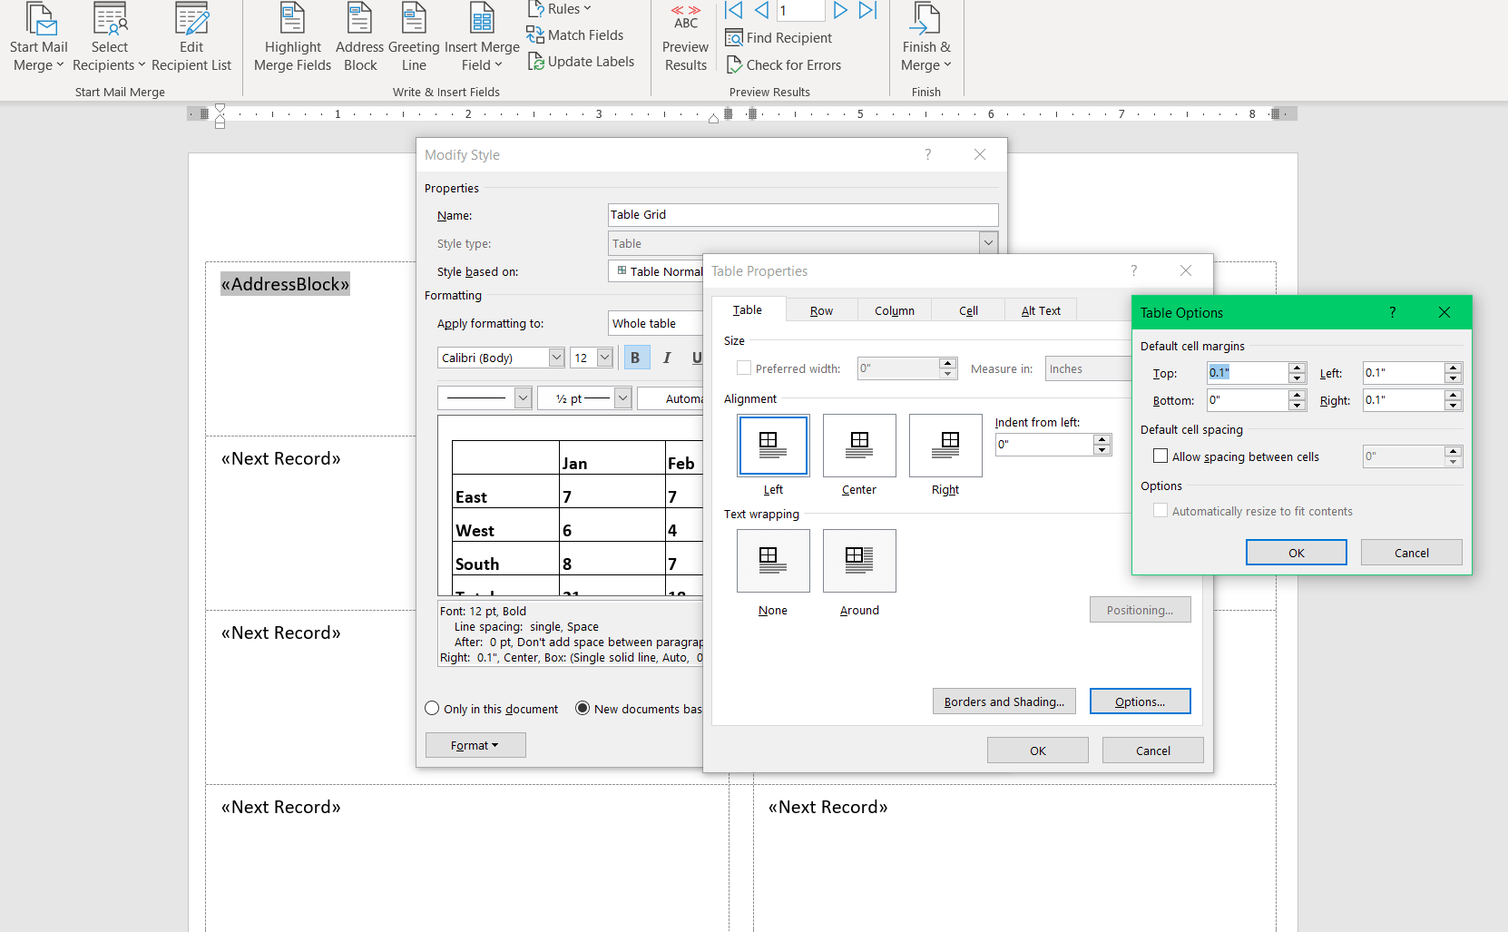Click Find Recipient
This screenshot has width=1508, height=932.
(x=778, y=38)
